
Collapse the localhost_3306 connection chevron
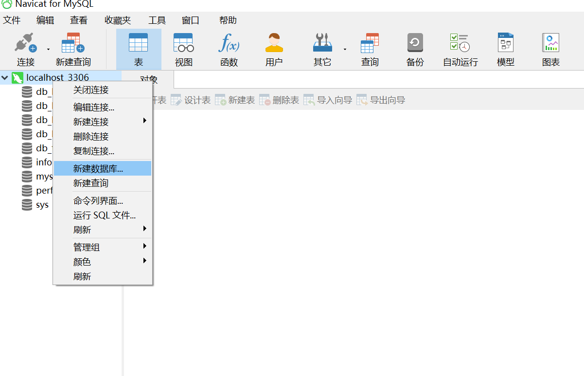coord(5,77)
